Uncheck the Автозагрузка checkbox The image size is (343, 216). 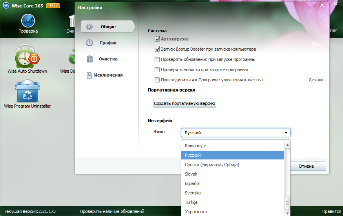tap(157, 39)
